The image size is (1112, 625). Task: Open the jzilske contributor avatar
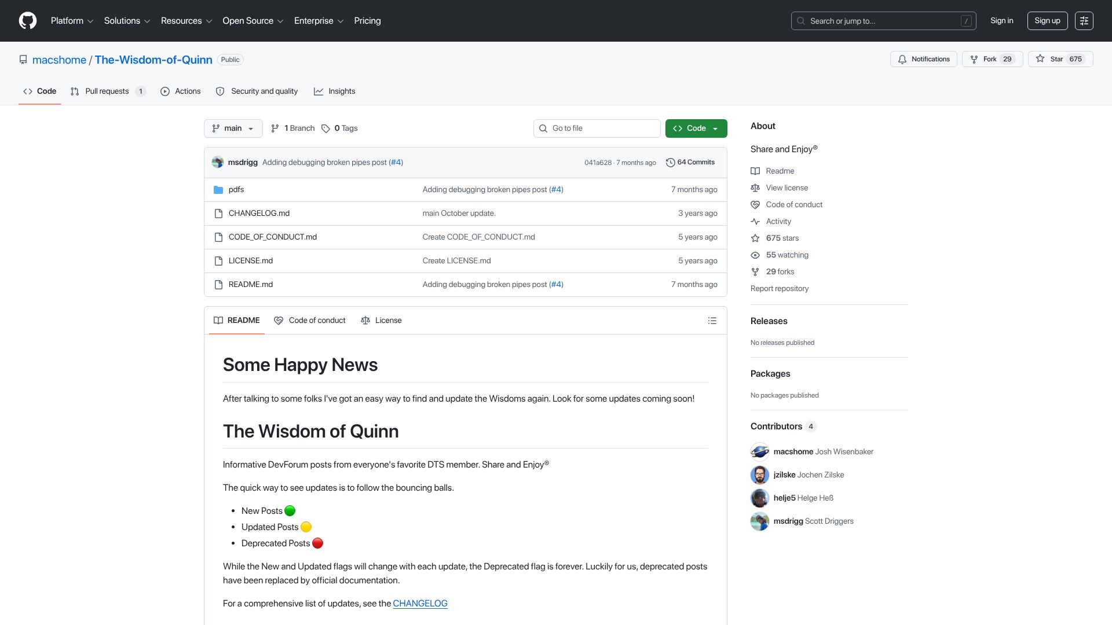pyautogui.click(x=760, y=475)
